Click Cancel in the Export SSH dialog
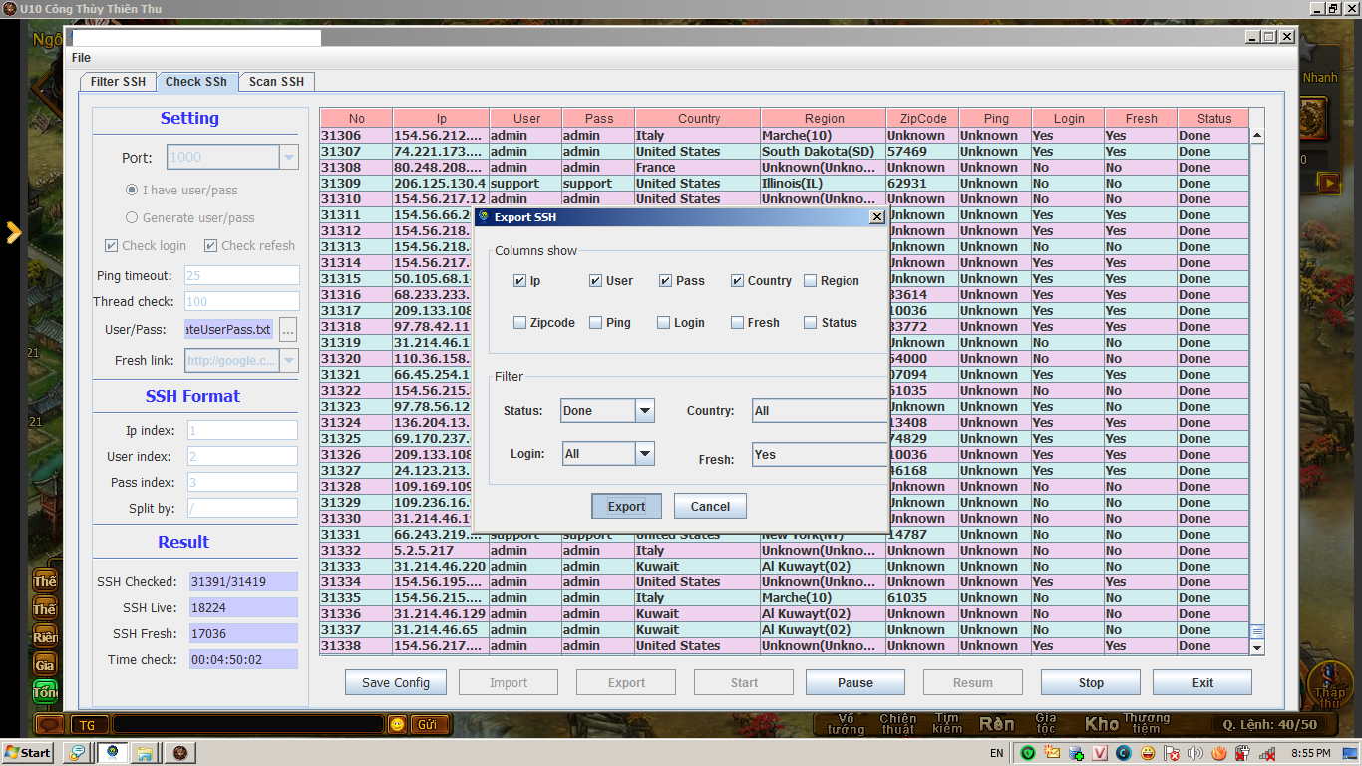 710,506
